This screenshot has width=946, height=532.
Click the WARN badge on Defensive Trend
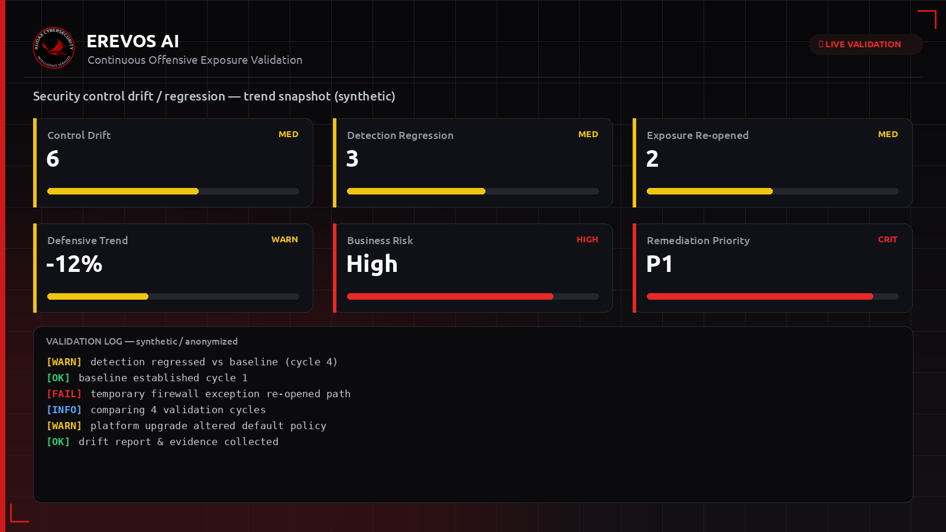coord(285,239)
